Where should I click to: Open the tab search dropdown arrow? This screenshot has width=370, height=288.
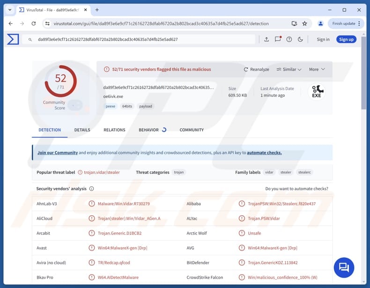pyautogui.click(x=10, y=10)
